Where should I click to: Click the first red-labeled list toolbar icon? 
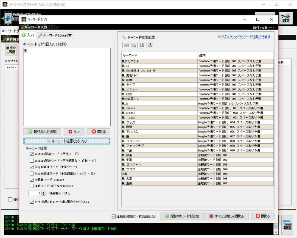pyautogui.click(x=126, y=45)
